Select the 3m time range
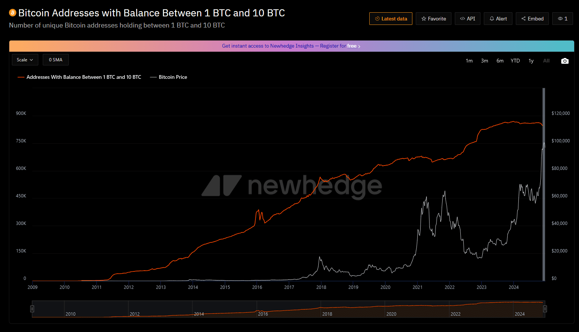The height and width of the screenshot is (332, 579). point(485,61)
